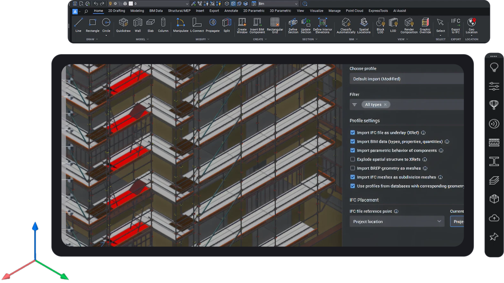Viewport: 504px width, 283px height.
Task: Open the Point Cloud ribbon tab
Action: point(354,11)
